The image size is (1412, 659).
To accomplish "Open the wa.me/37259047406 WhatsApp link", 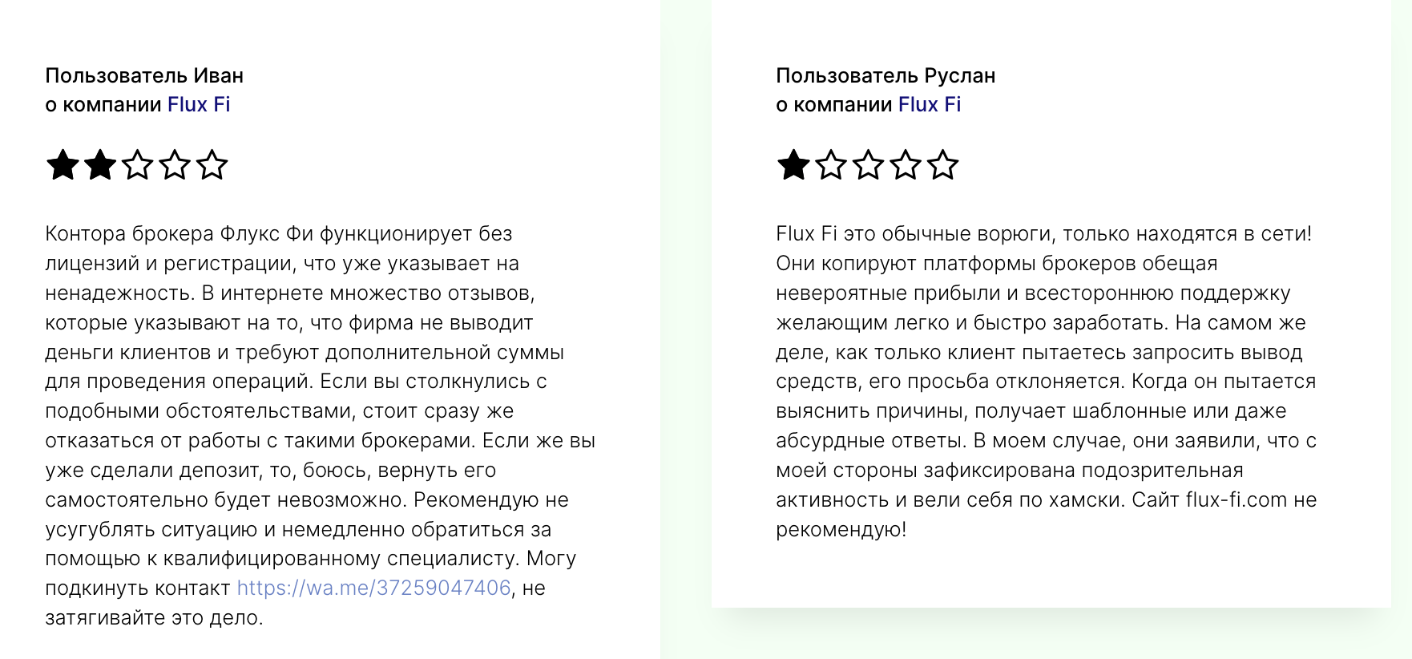I will click(373, 588).
